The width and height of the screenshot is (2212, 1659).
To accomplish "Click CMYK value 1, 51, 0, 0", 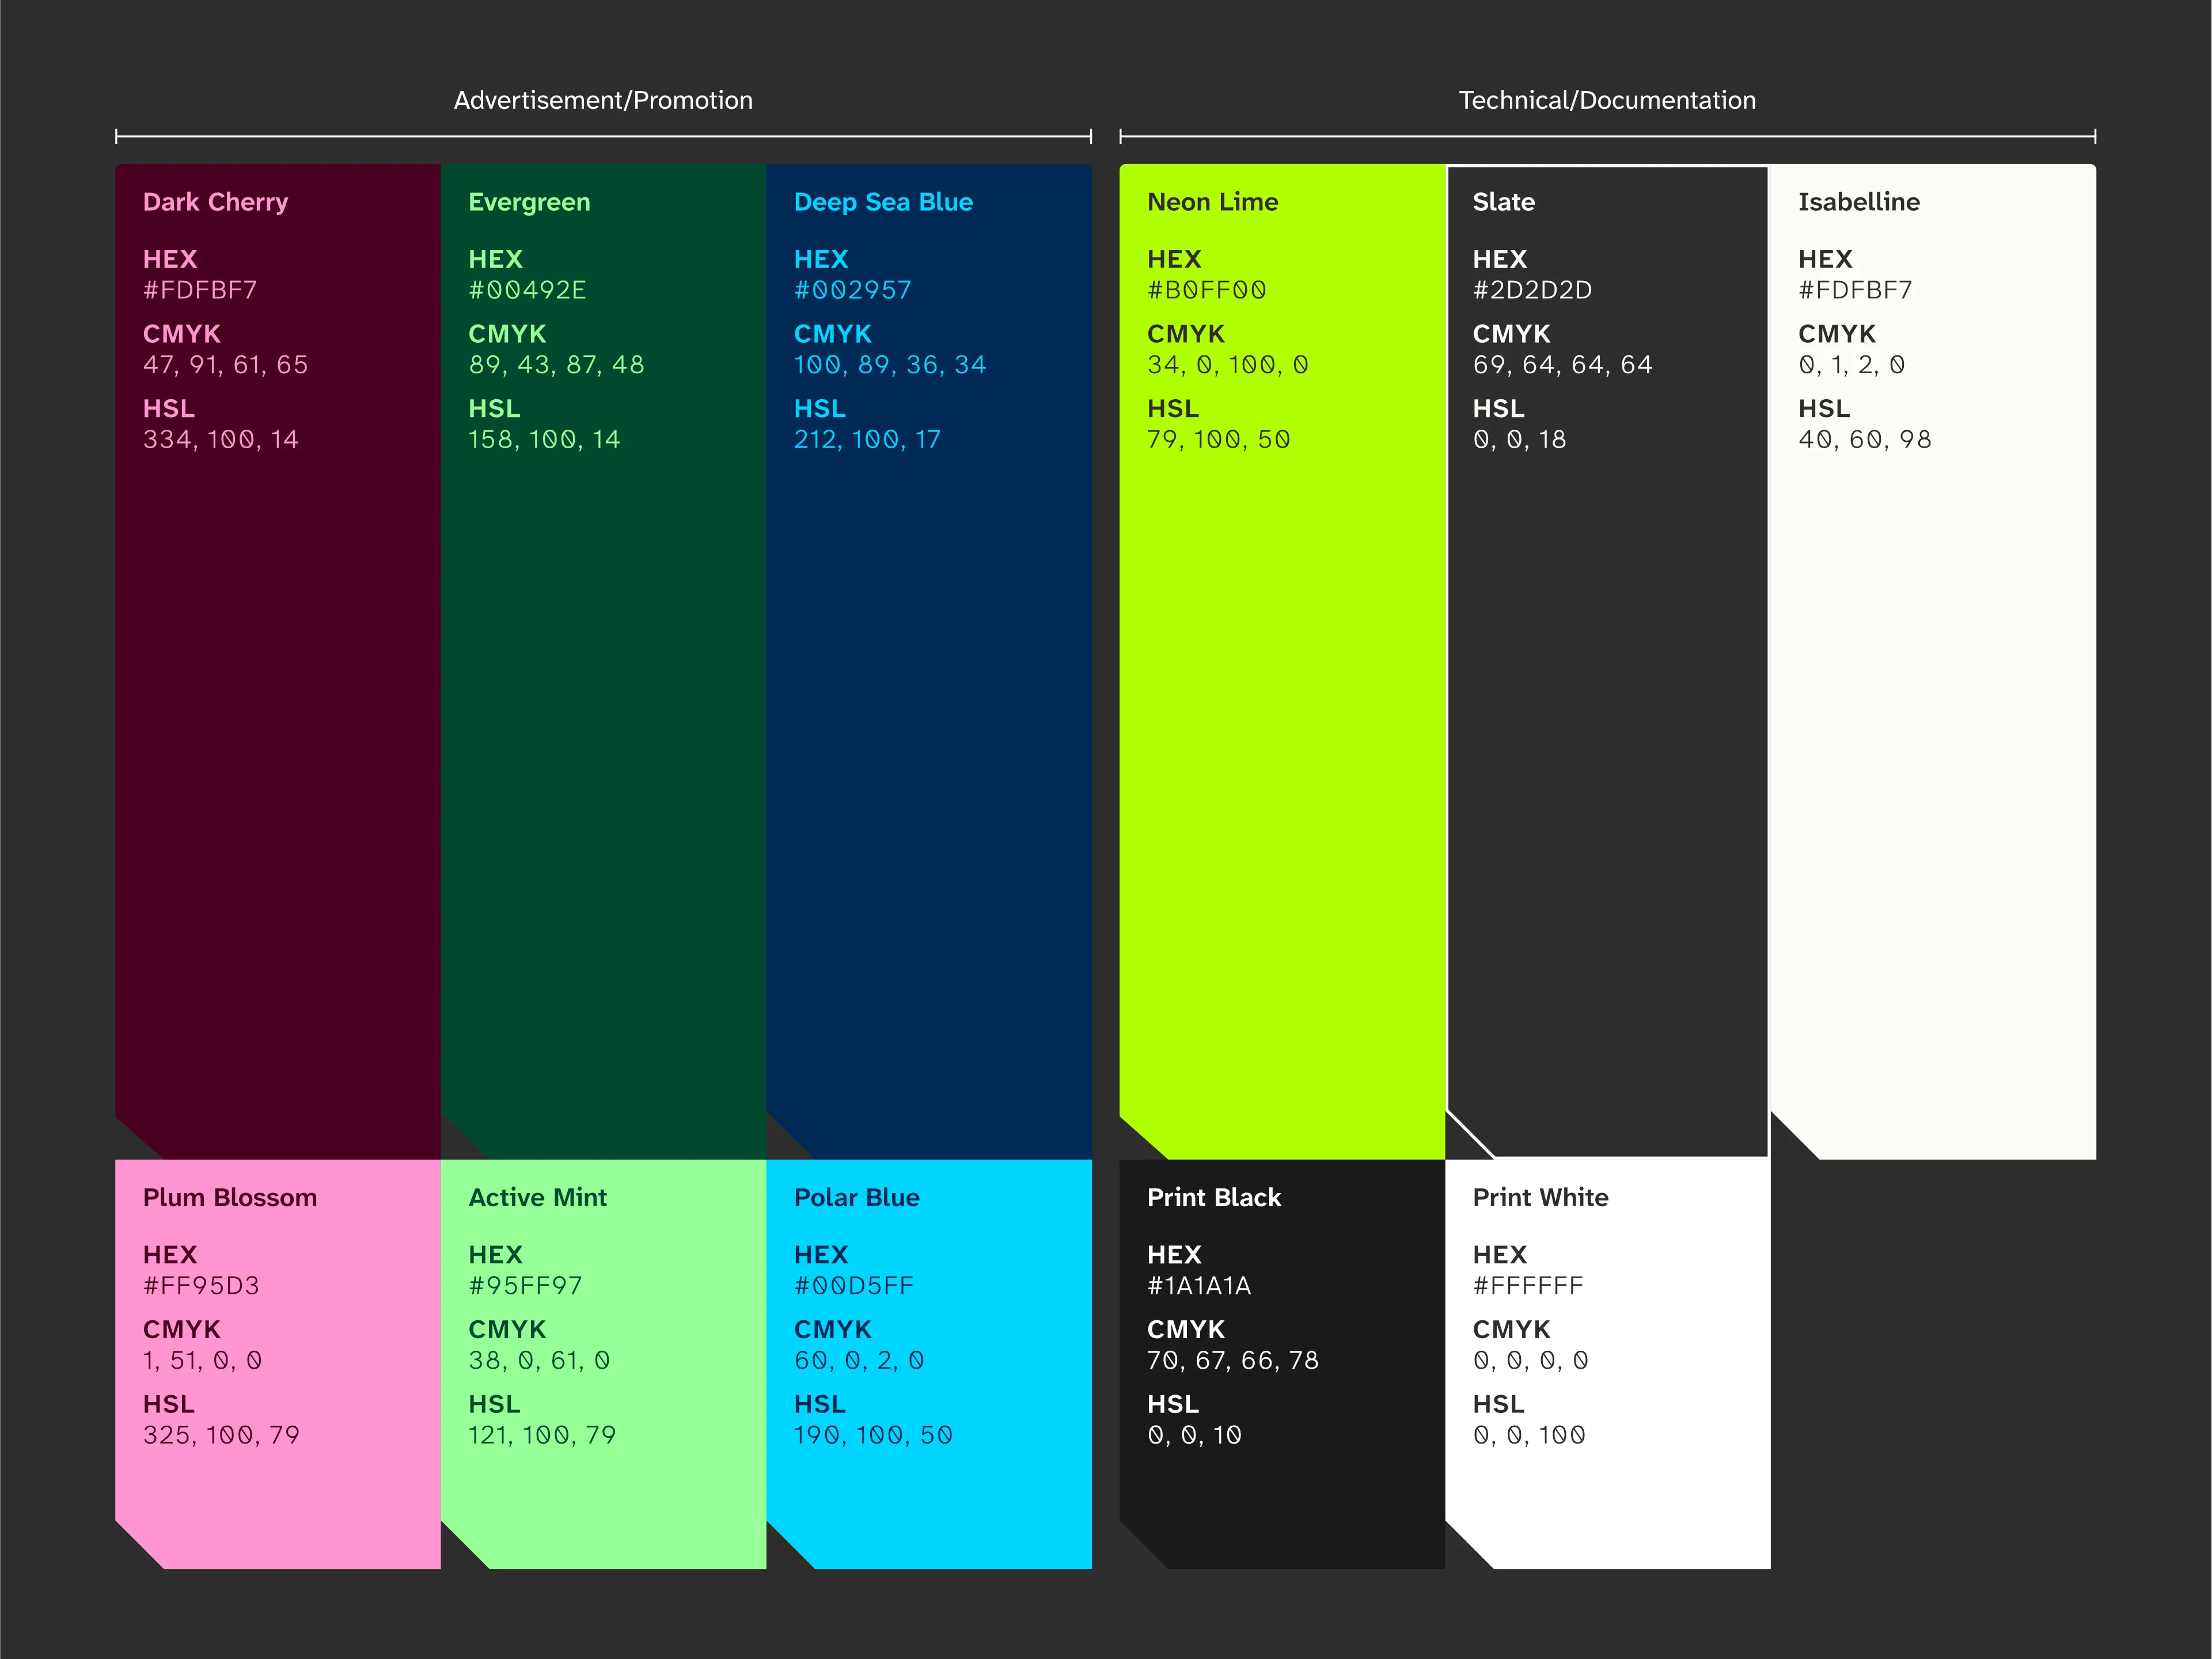I will (202, 1360).
